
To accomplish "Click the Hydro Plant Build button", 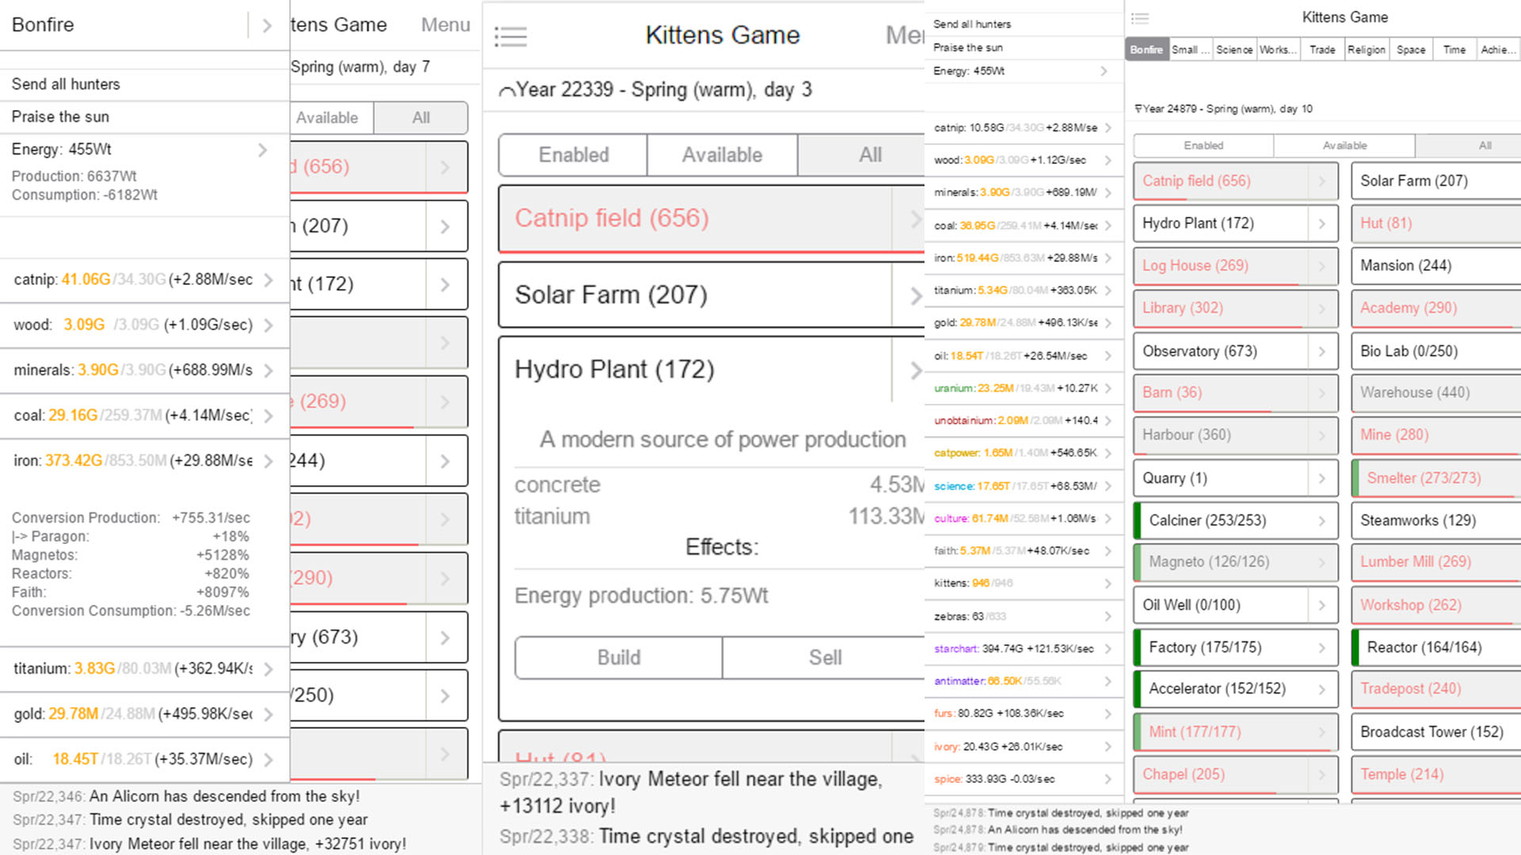I will tap(619, 658).
